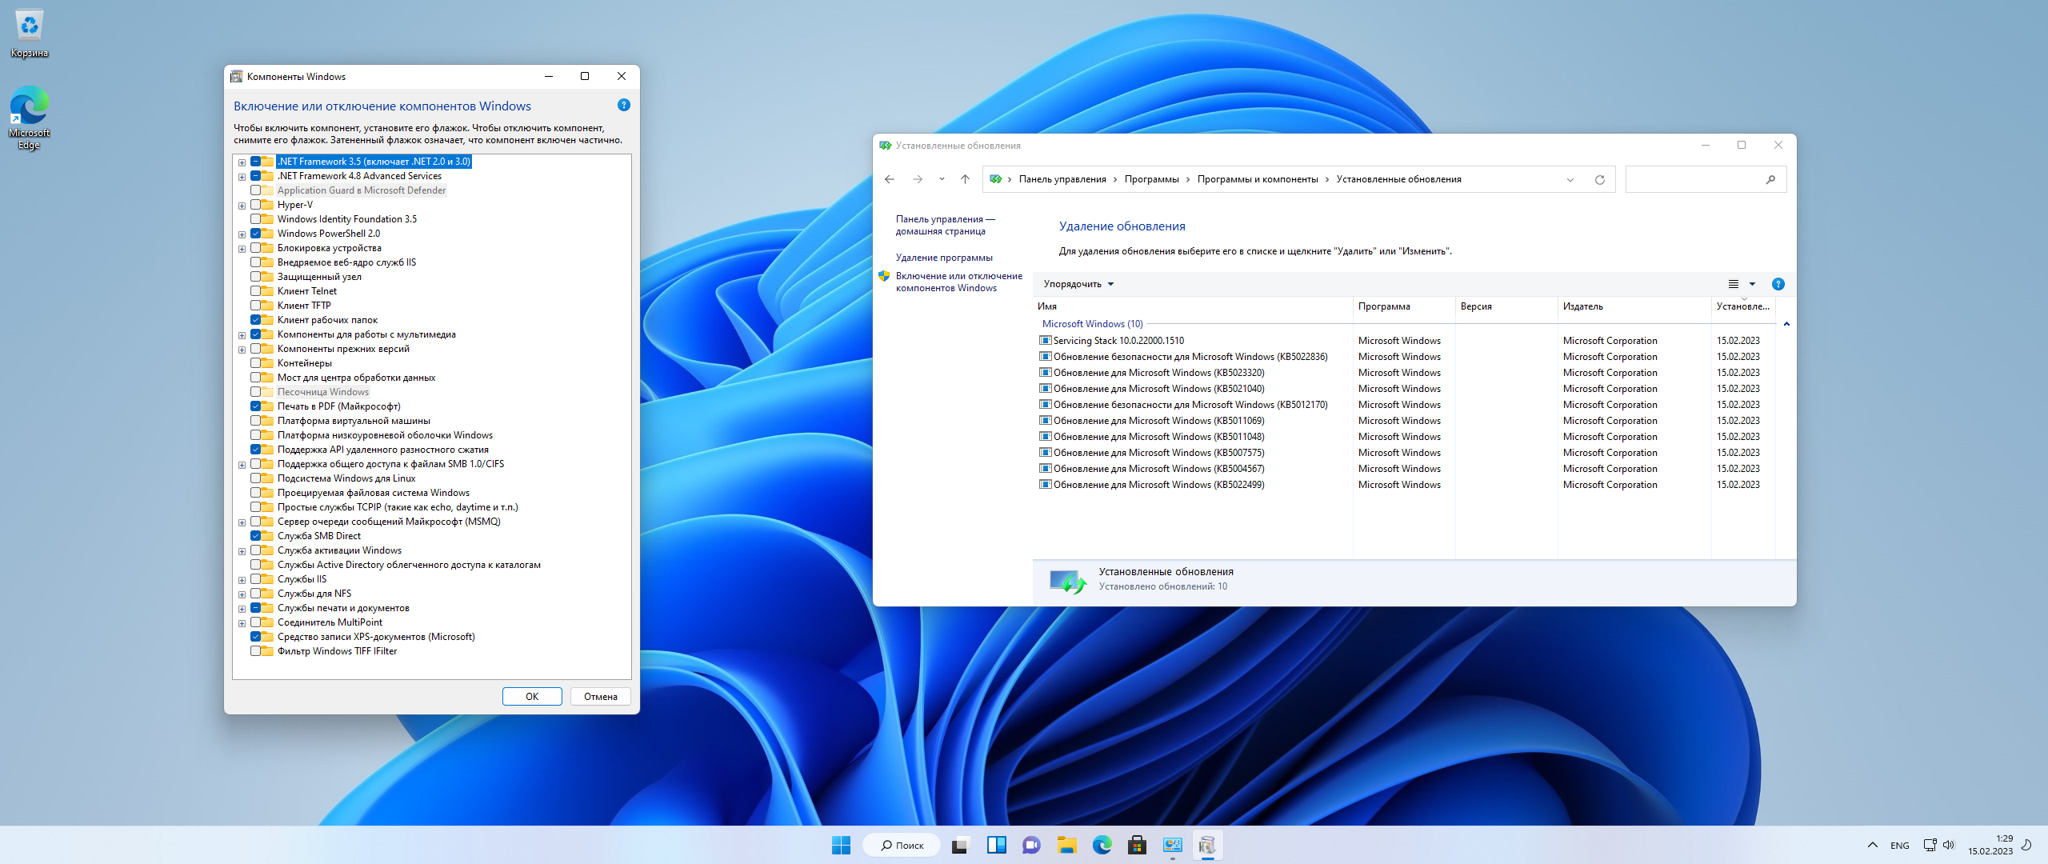Enable Hyper-V checkbox
The image size is (2048, 864).
(256, 205)
